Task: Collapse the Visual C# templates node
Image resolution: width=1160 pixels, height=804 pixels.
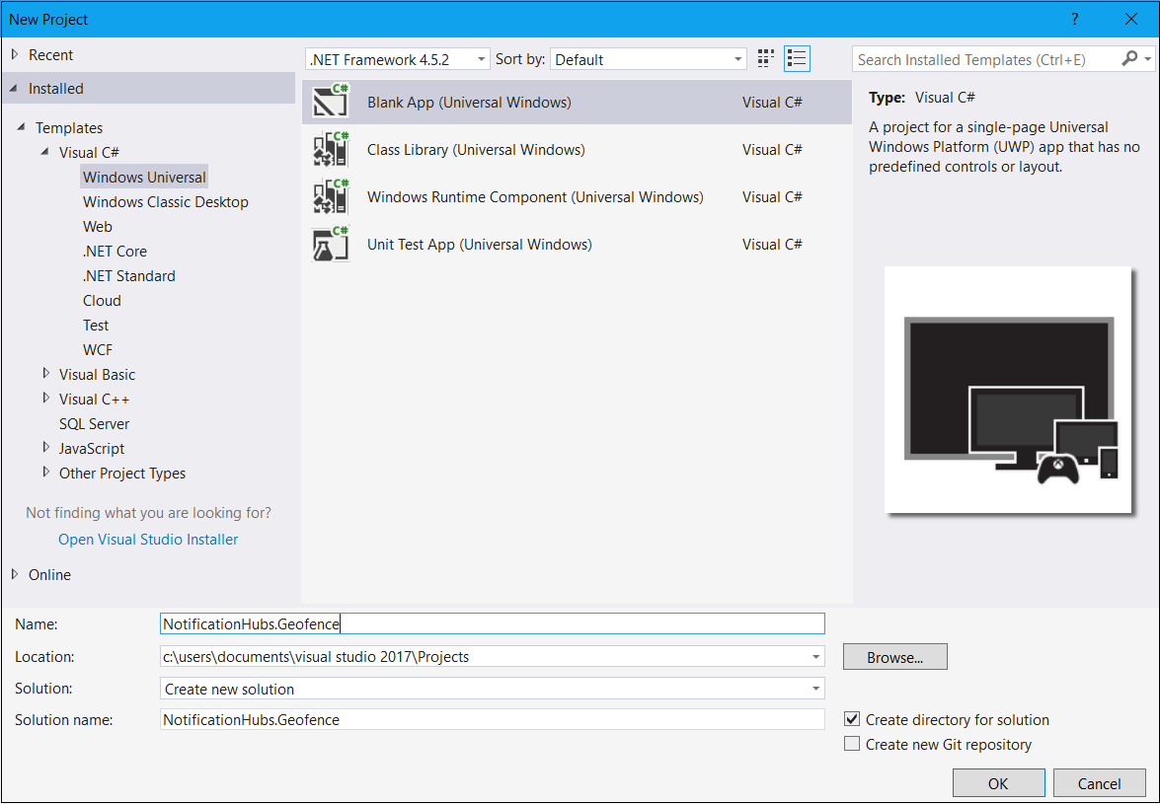Action: (43, 152)
